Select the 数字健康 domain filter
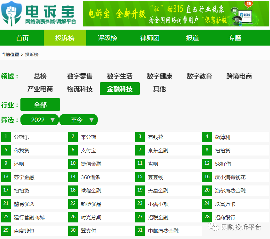Image resolution: width=270 pixels, height=239 pixels. (x=160, y=76)
